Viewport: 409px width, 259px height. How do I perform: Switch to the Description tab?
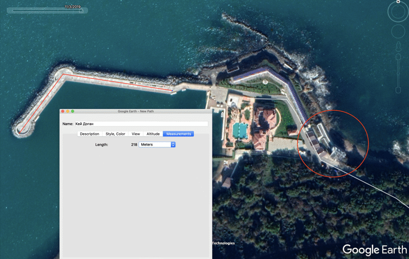point(90,134)
